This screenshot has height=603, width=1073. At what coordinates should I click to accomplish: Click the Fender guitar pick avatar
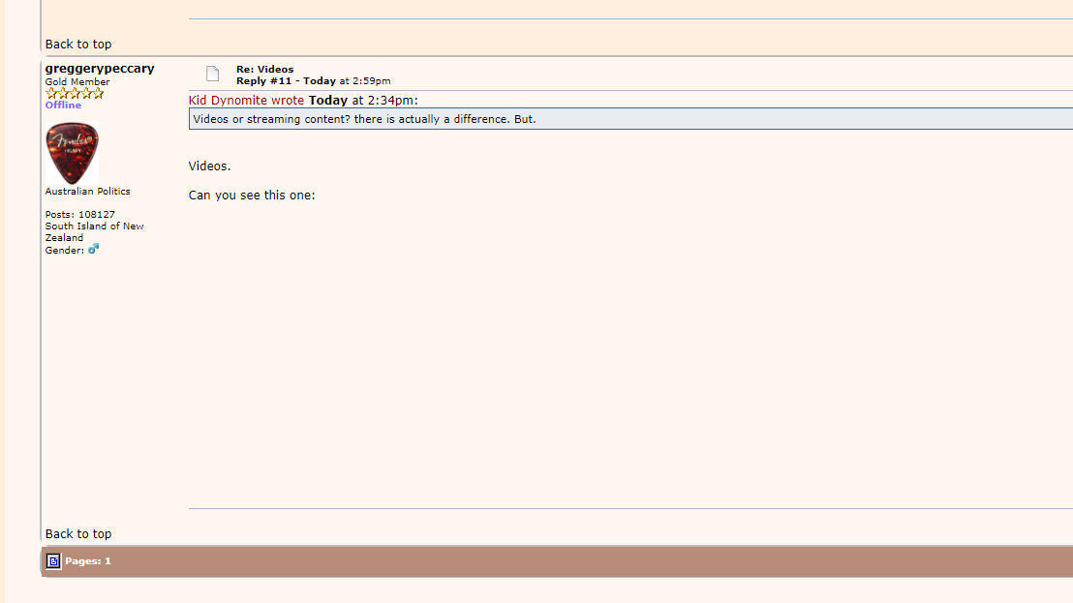click(72, 153)
